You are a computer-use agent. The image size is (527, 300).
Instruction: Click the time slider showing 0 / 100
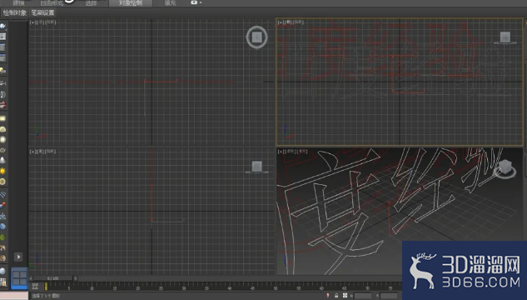[52, 278]
